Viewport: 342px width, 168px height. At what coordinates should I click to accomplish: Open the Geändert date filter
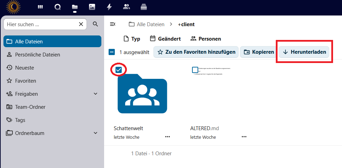(x=165, y=39)
